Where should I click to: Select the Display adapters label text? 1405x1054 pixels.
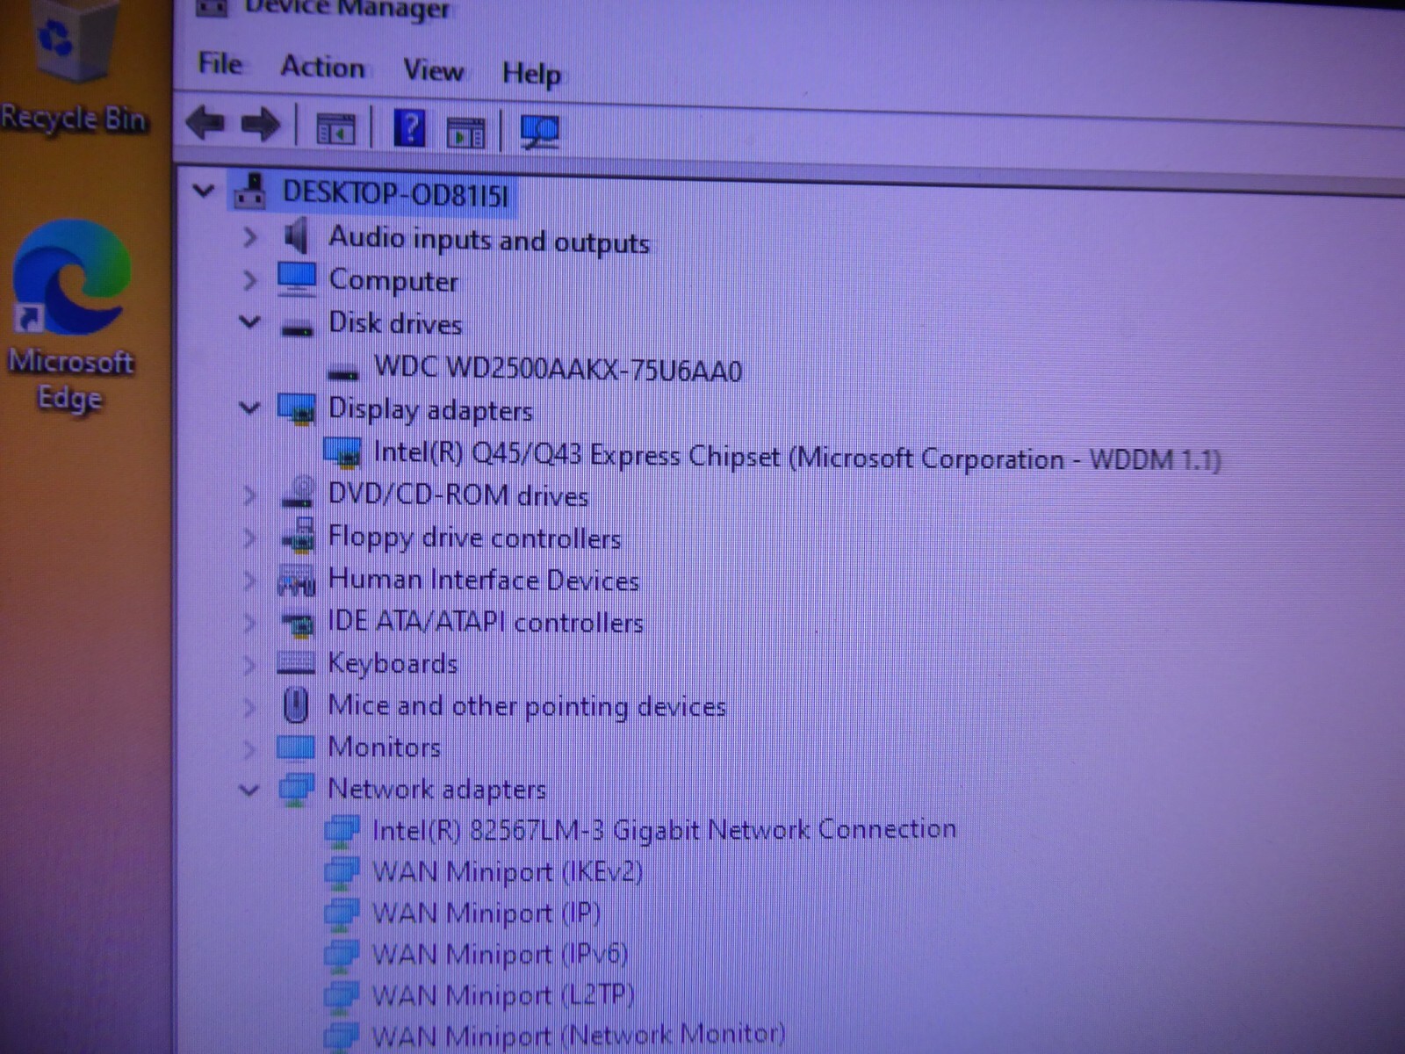430,409
